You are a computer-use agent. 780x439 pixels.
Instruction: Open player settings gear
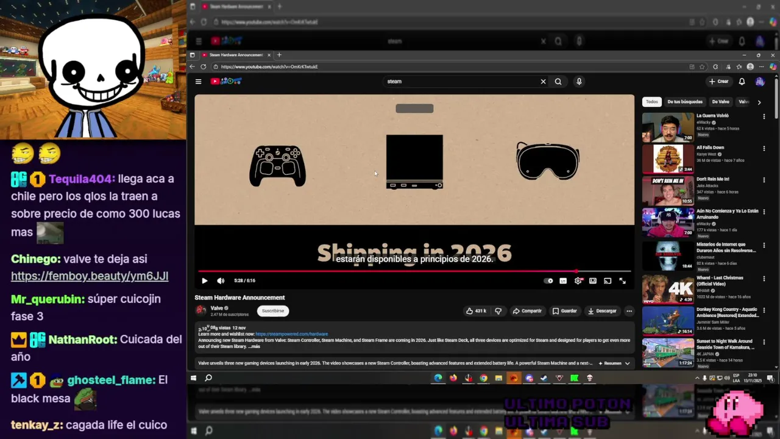click(x=578, y=280)
